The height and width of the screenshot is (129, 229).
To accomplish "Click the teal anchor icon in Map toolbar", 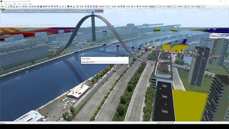I will [14, 6].
